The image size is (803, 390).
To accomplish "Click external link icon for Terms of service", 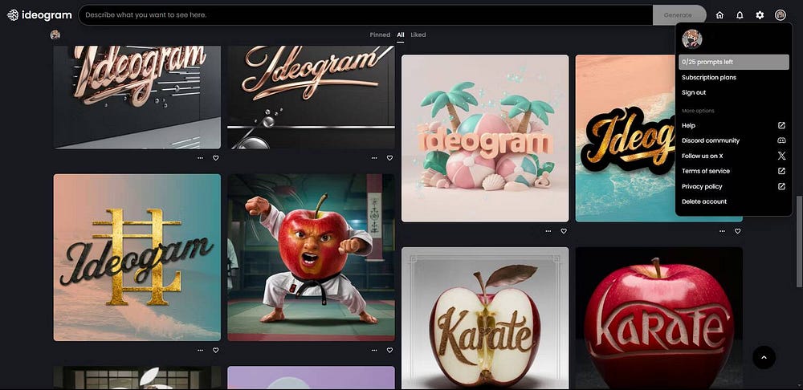I will click(781, 171).
